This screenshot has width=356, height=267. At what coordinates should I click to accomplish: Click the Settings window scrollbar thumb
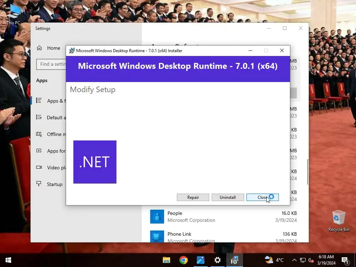point(308,172)
